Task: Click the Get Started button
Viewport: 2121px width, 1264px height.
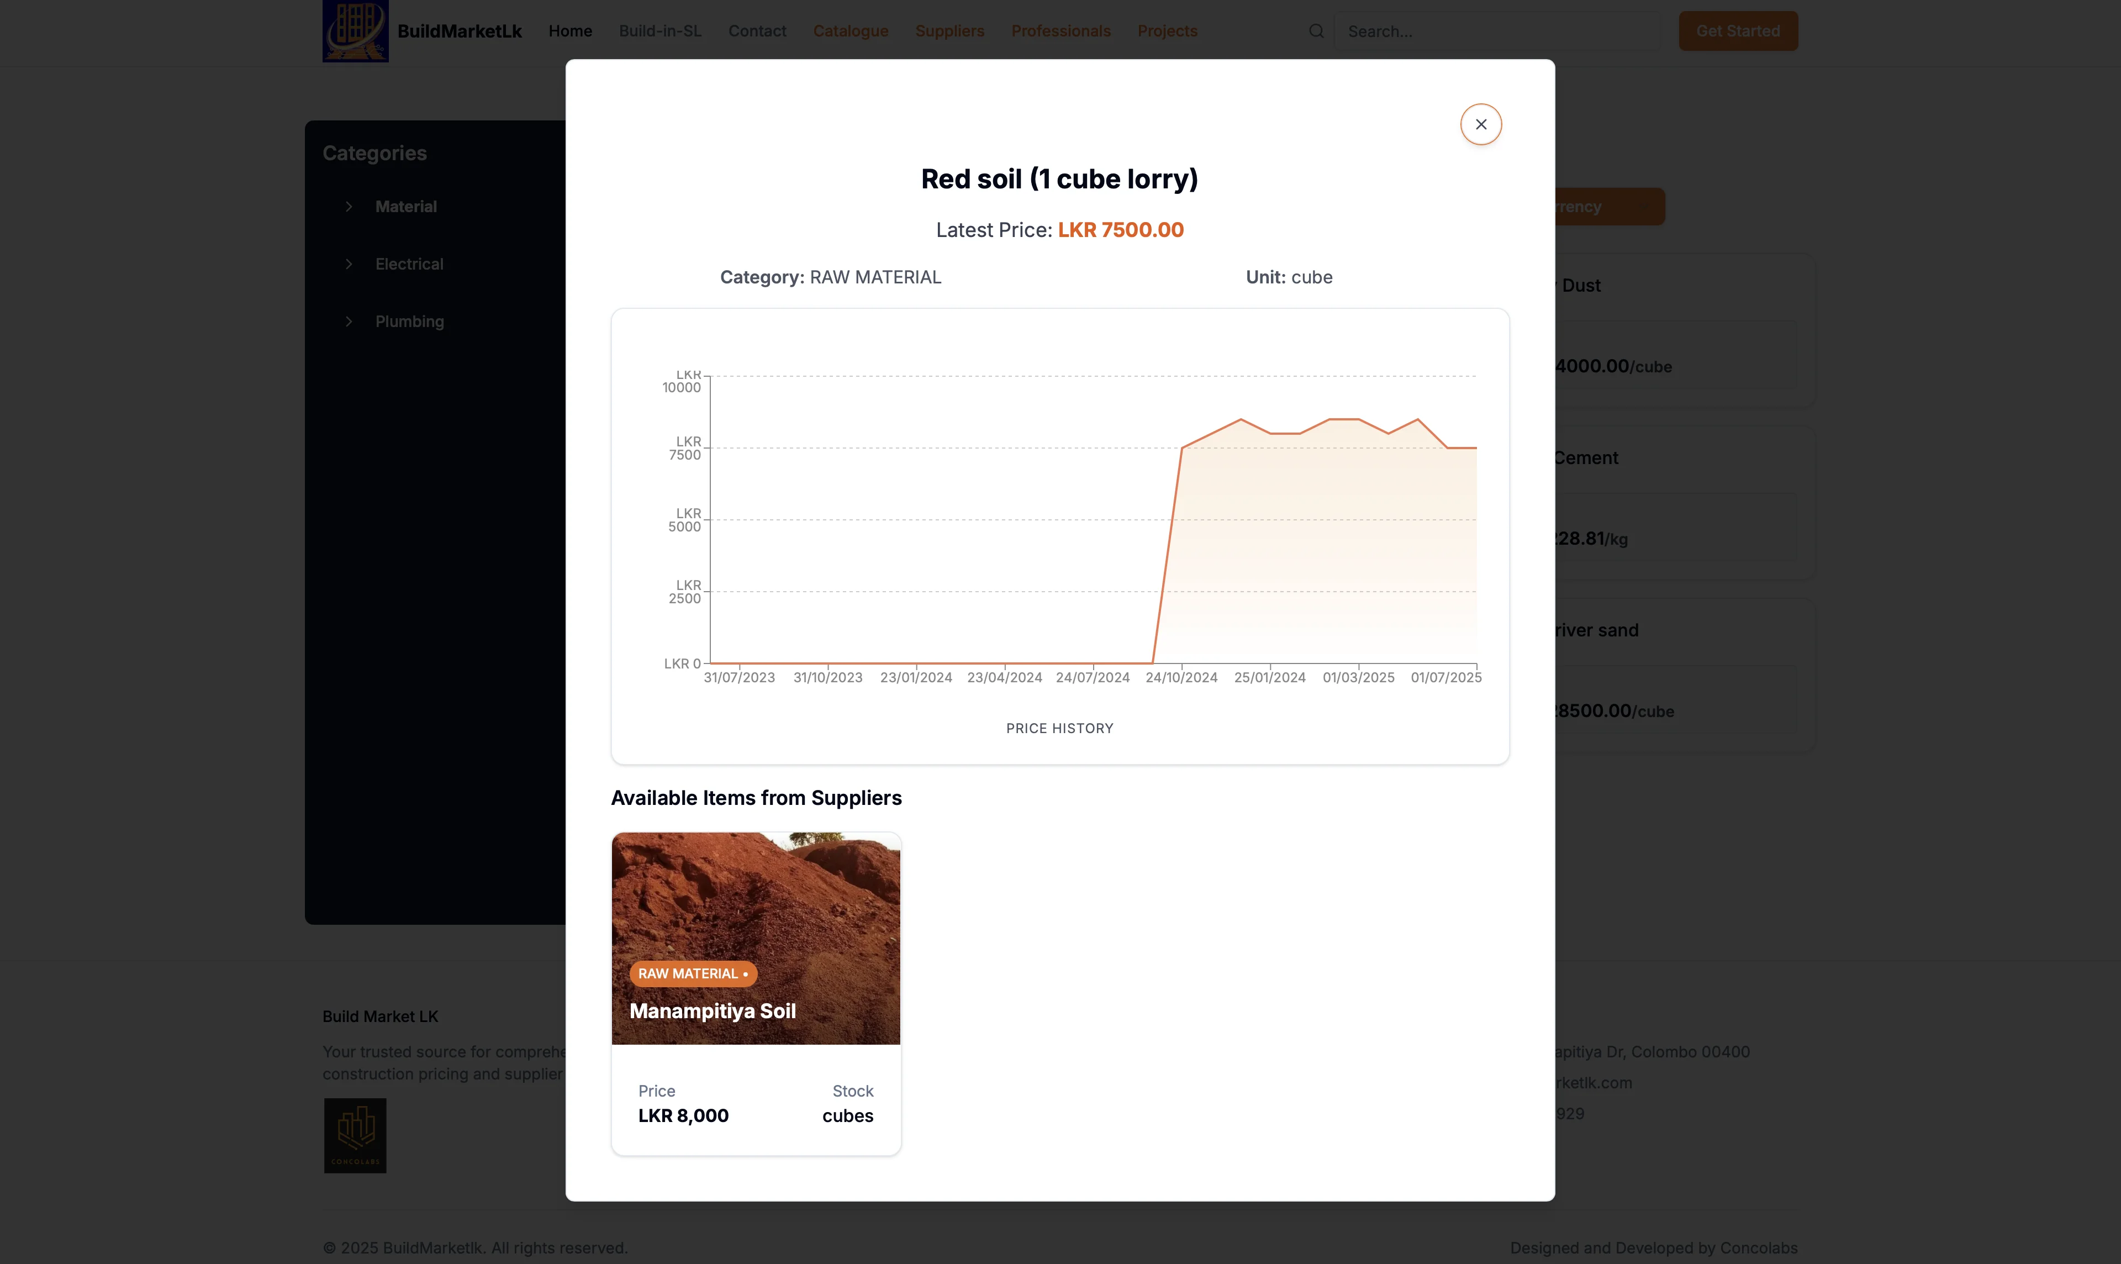Action: pyautogui.click(x=1738, y=31)
